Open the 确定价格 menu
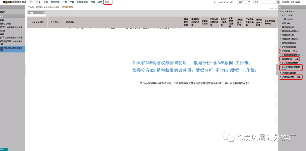The height and width of the screenshot is (151, 306). [55, 2]
